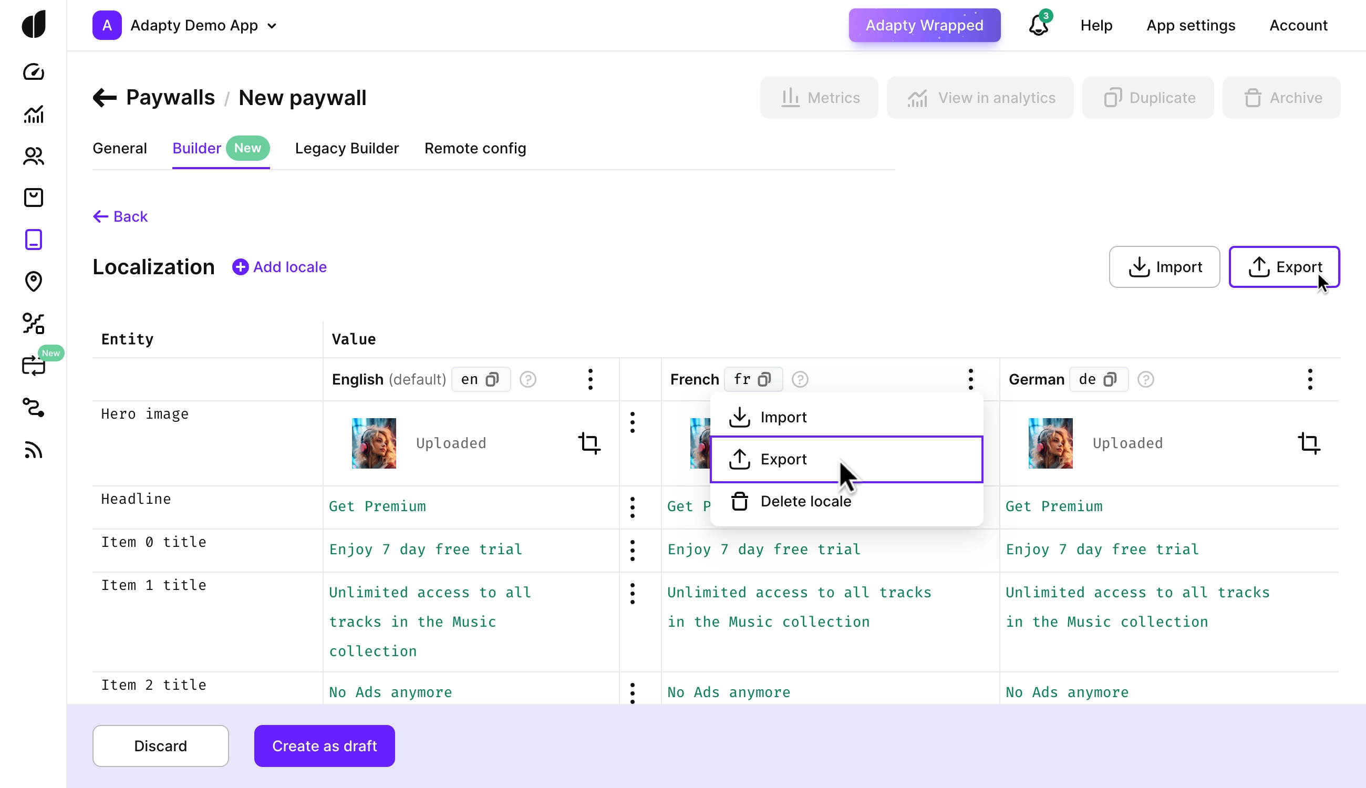Viewport: 1366px width, 788px height.
Task: Open the paywalls phone icon in the sidebar
Action: point(34,240)
